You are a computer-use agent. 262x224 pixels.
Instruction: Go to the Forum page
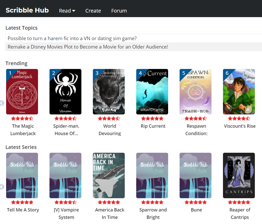tap(119, 11)
